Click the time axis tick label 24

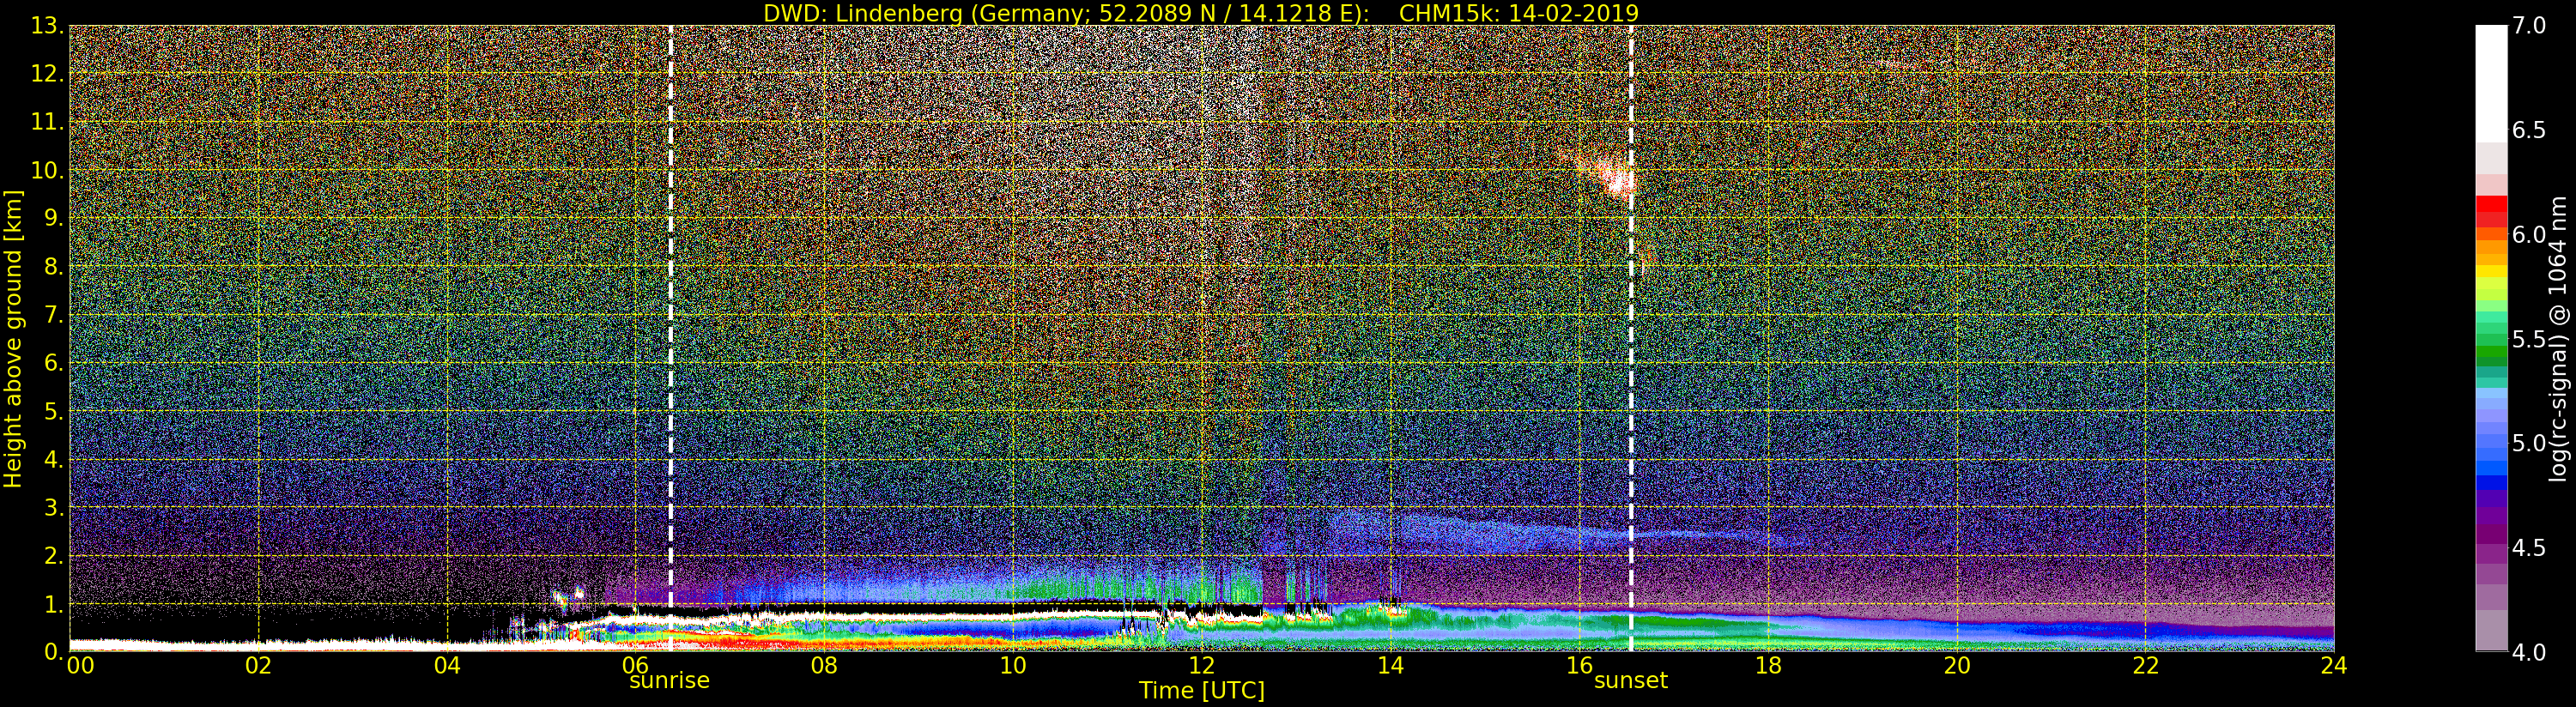point(2333,665)
